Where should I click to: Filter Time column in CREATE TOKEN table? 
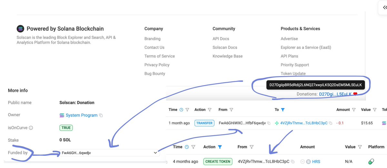pyautogui.click(x=193, y=147)
